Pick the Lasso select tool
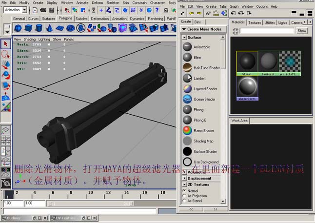The image size is (315, 223). coord(6,55)
